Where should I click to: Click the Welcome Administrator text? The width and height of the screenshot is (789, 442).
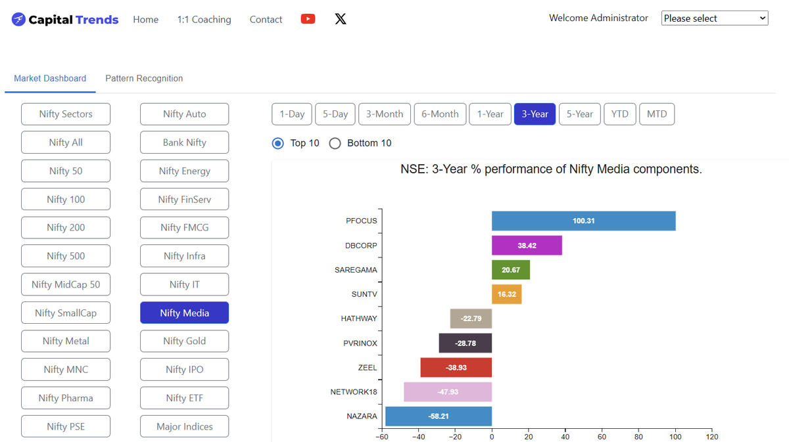(x=598, y=18)
